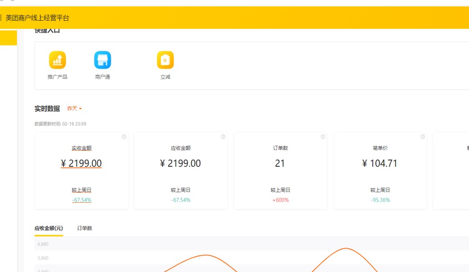469x272 pixels.
Task: Click the underlined 实收金额 card title
Action: (81, 148)
